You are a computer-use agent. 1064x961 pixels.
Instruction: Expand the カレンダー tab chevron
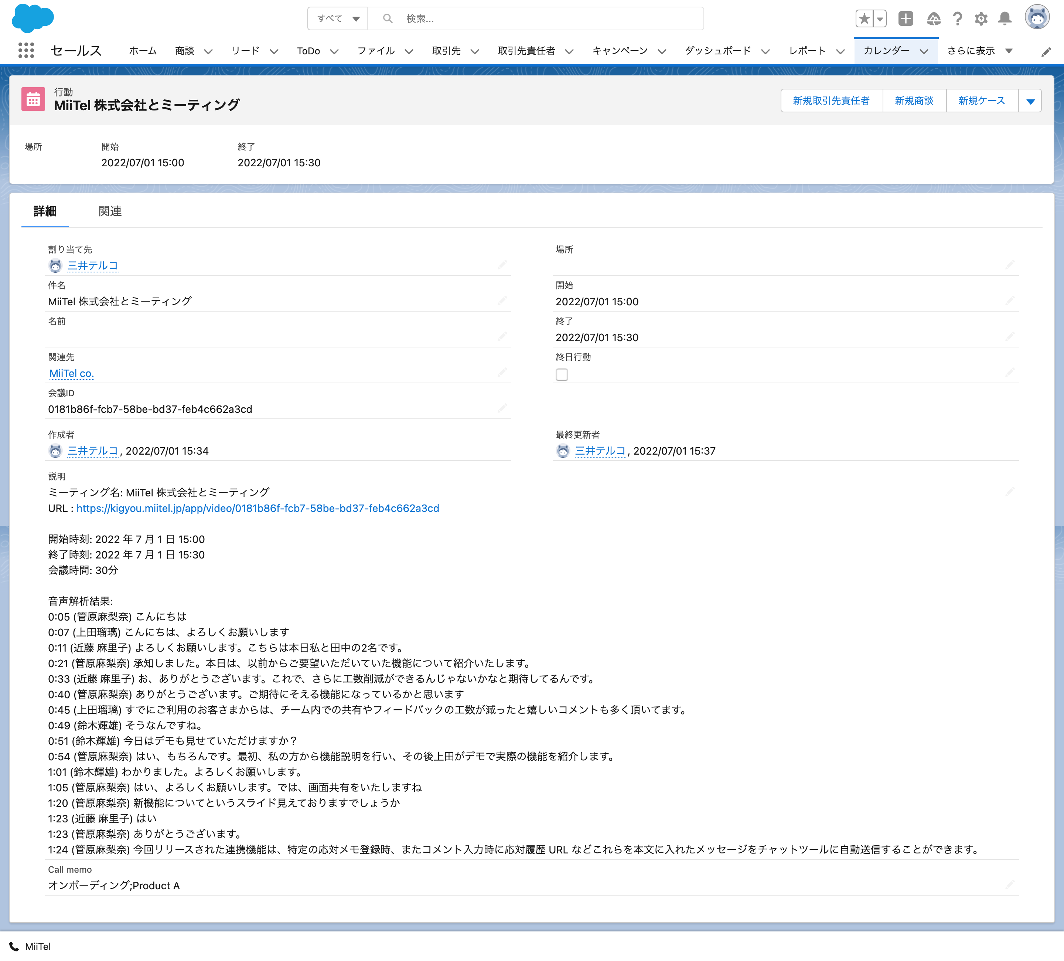click(x=924, y=51)
